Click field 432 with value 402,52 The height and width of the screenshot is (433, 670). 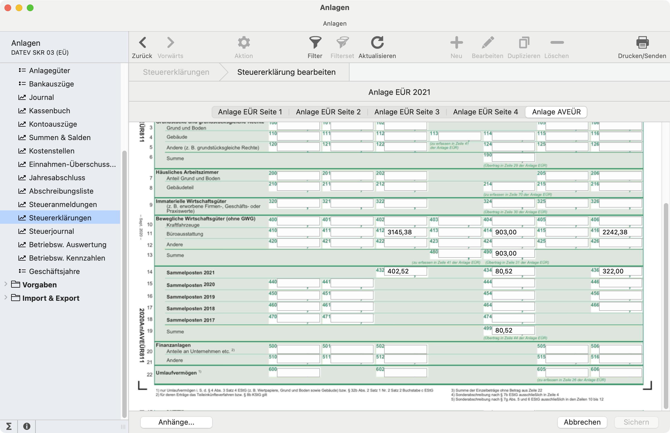click(x=406, y=271)
